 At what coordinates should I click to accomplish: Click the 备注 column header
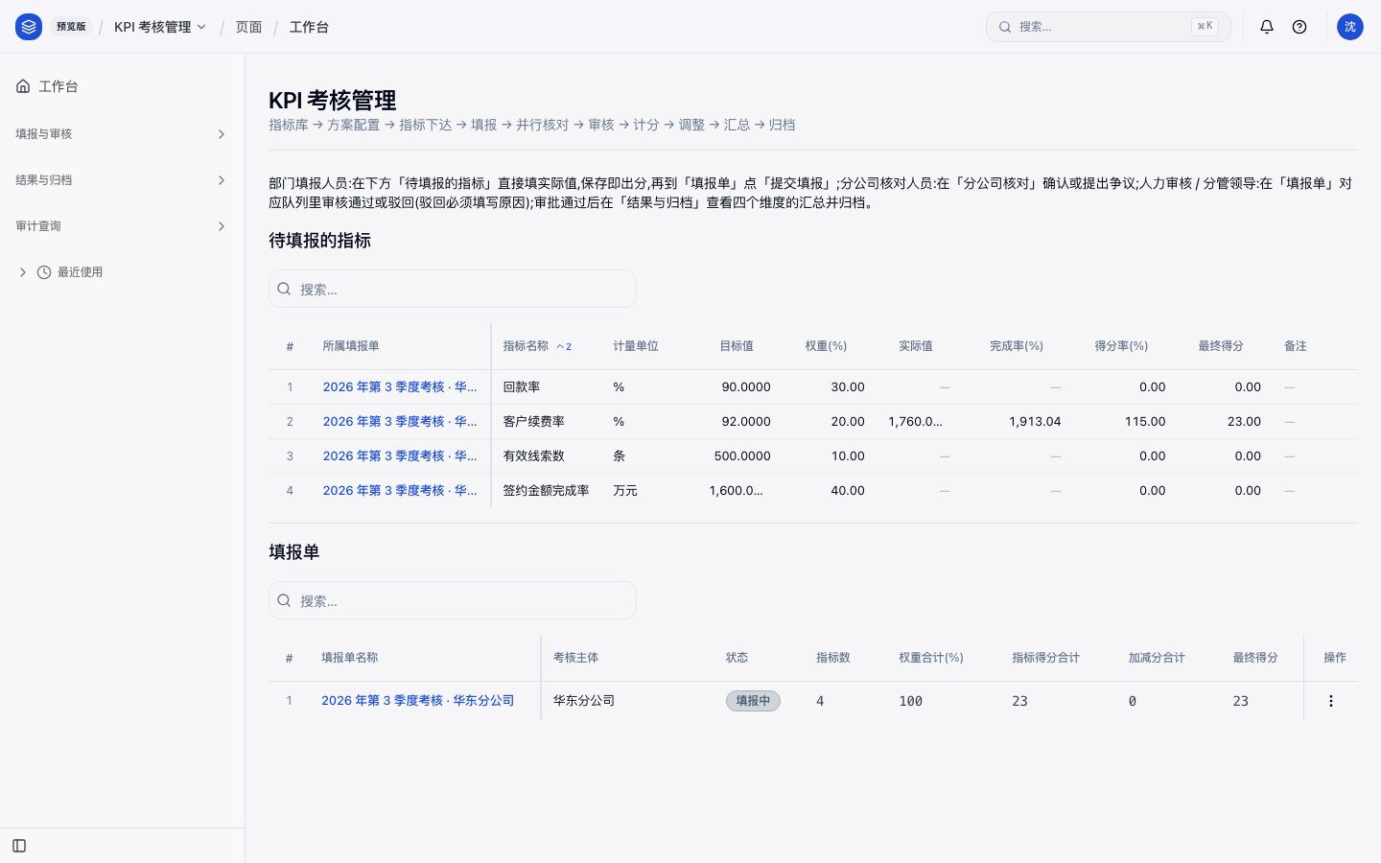(1296, 346)
